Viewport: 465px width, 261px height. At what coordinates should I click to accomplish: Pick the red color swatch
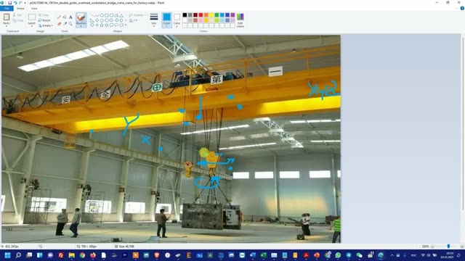pos(201,15)
